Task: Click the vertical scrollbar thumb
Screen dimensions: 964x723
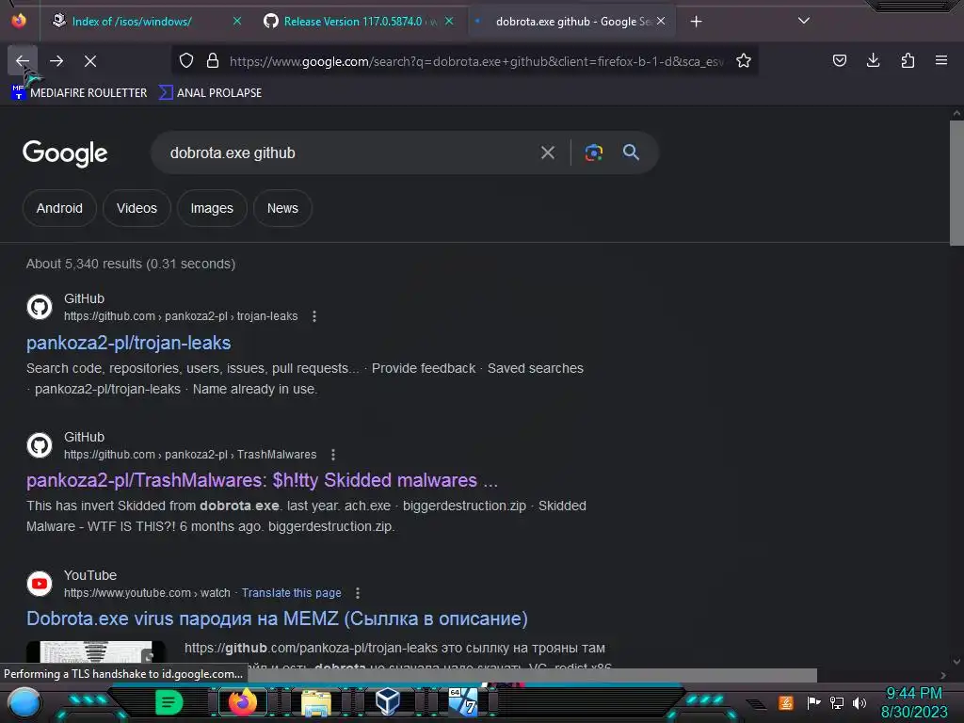Action: coord(956,184)
